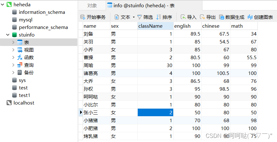Click the className column header
277x142 pixels.
pos(155,26)
